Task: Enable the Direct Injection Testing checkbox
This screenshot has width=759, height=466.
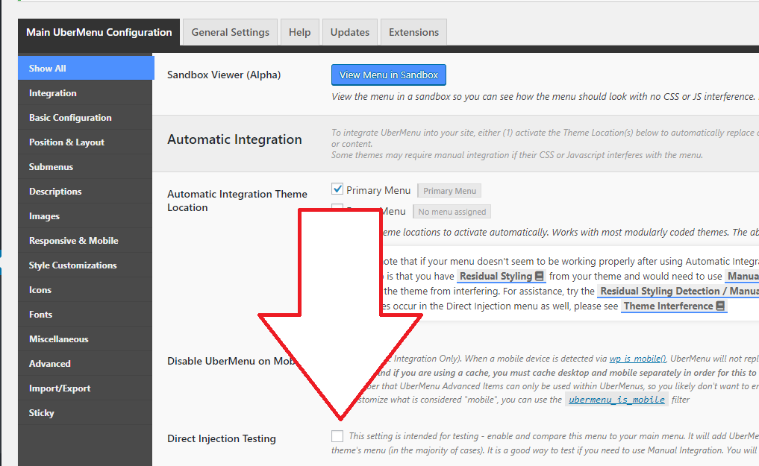Action: tap(337, 436)
